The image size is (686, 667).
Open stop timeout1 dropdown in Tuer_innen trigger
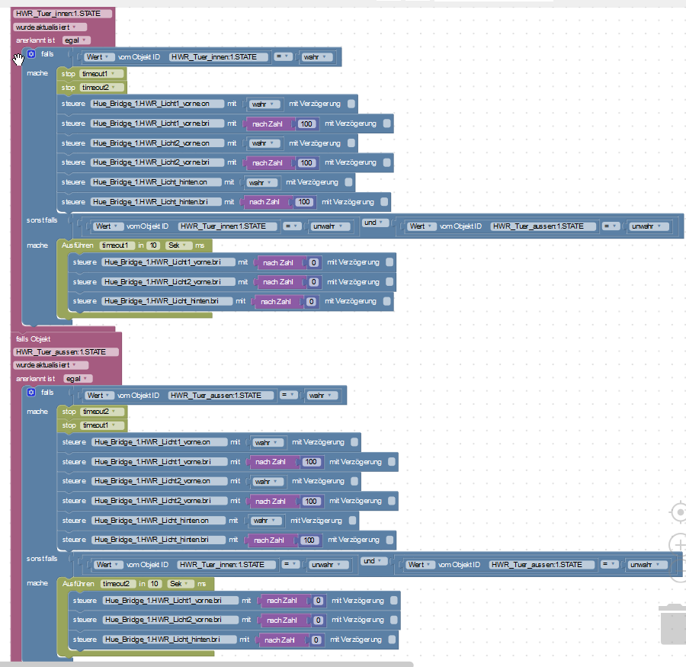(102, 73)
